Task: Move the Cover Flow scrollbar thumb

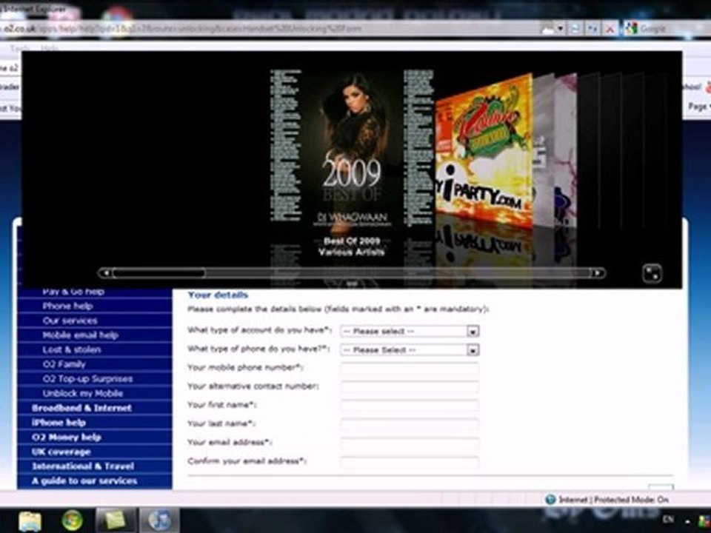Action: 158,273
